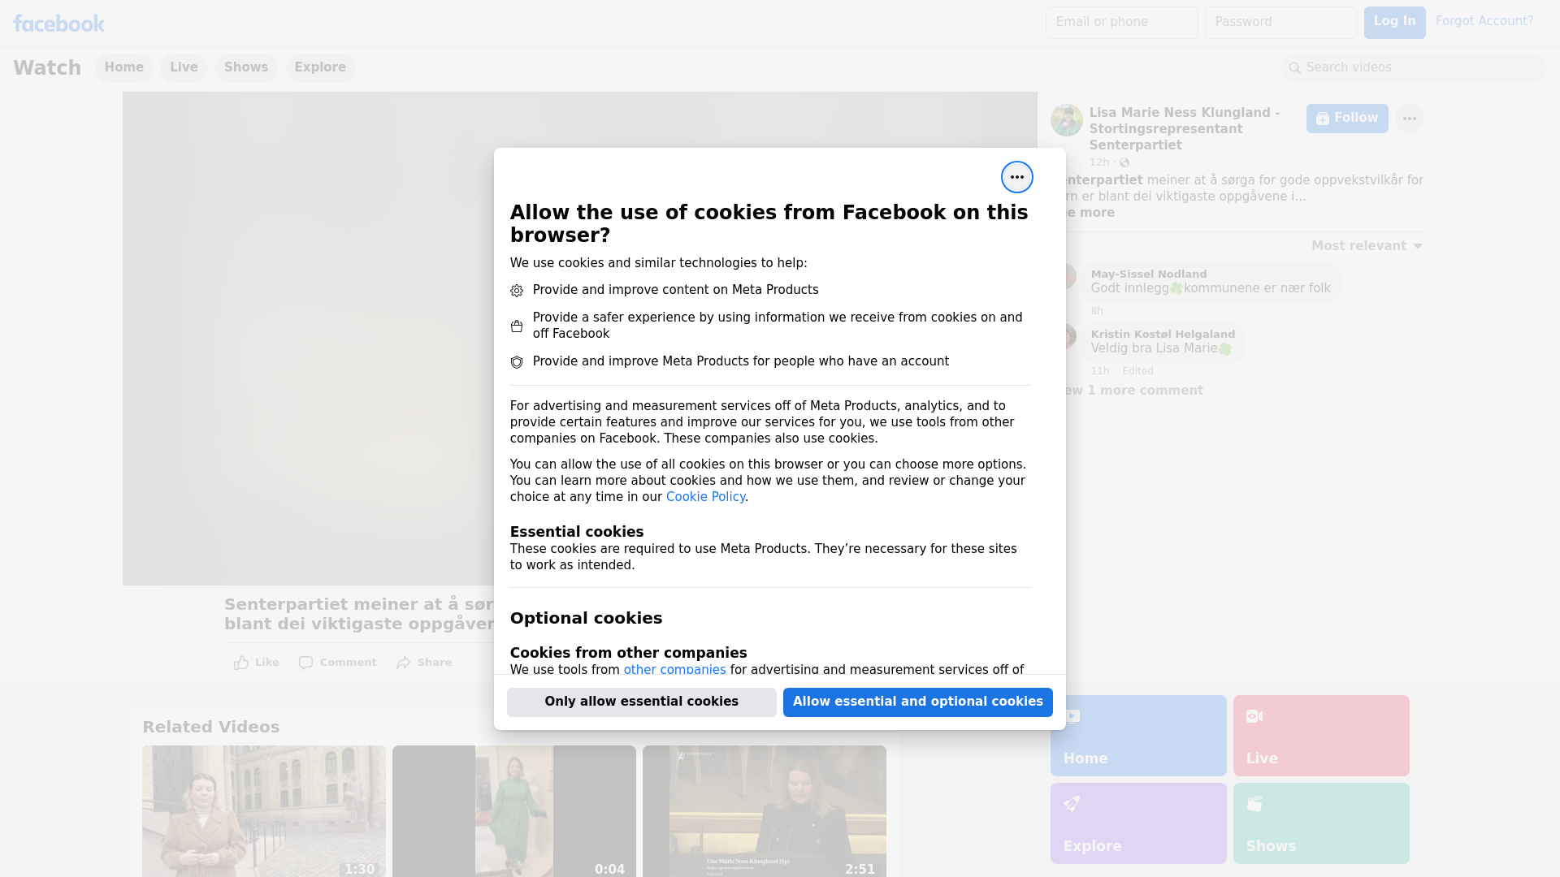Open May-Sissel Nodland's profile
This screenshot has width=1560, height=877.
tap(1148, 274)
